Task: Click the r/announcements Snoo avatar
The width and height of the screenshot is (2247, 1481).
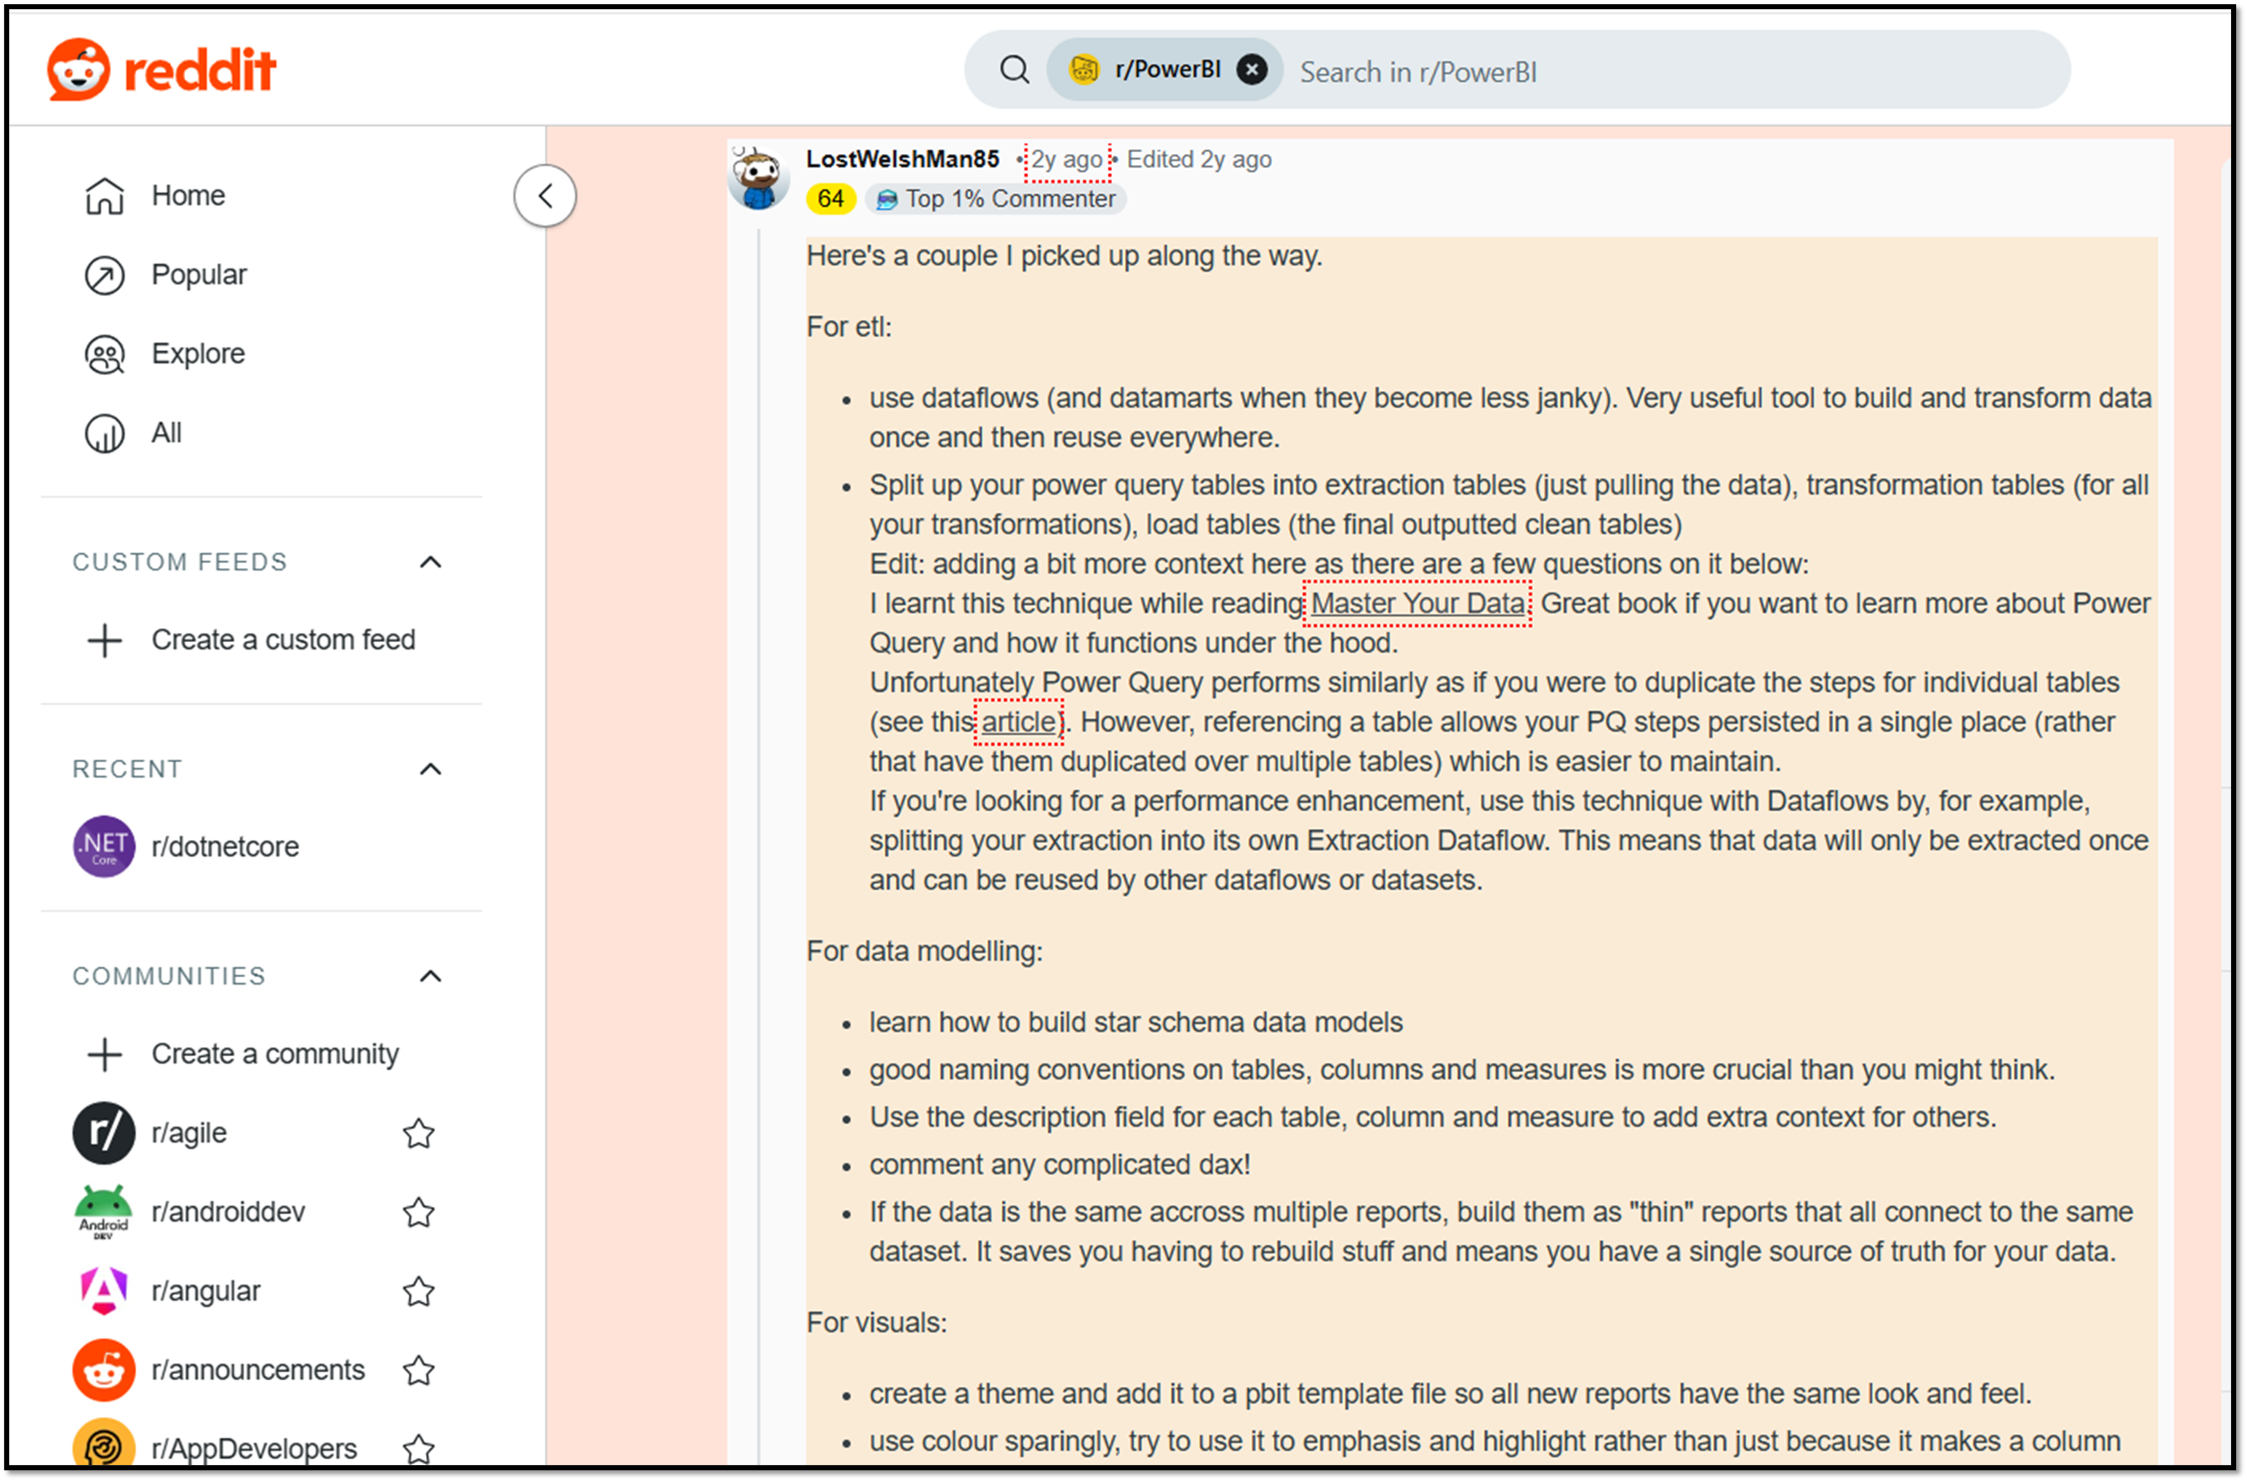Action: coord(104,1371)
